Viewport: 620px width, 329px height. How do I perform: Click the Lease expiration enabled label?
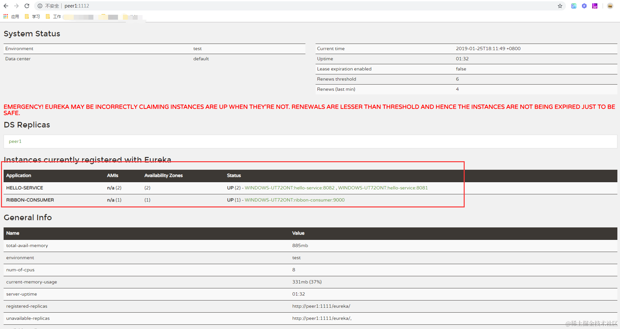coord(344,69)
